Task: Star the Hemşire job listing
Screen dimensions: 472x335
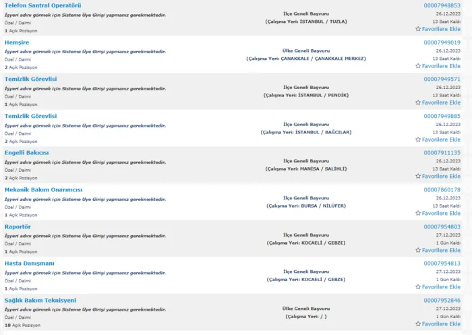Action: pyautogui.click(x=418, y=66)
